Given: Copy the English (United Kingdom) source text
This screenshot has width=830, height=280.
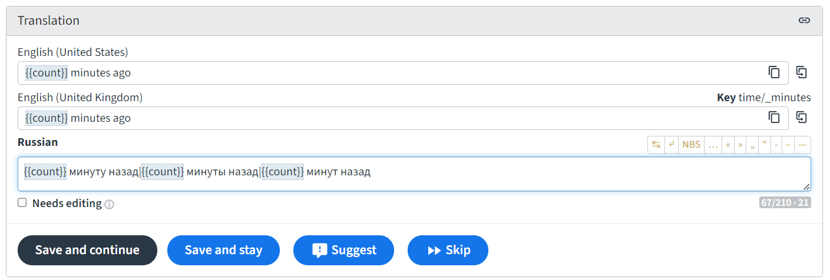Looking at the screenshot, I should click(x=774, y=117).
